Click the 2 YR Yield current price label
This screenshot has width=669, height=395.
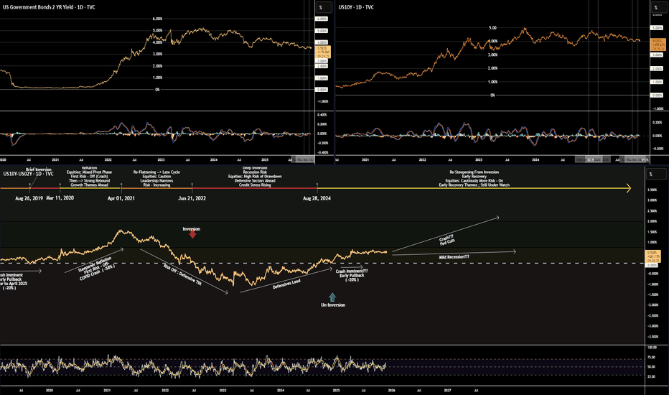322,49
